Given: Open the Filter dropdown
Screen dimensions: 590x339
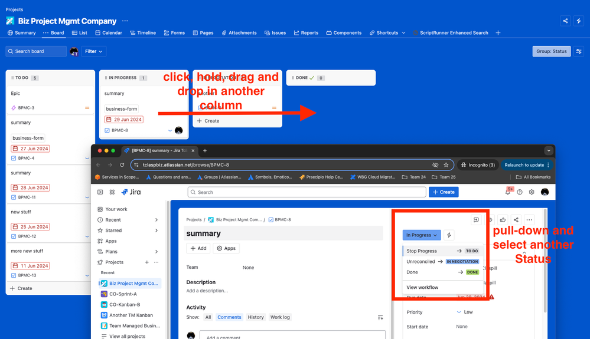Looking at the screenshot, I should (x=94, y=51).
